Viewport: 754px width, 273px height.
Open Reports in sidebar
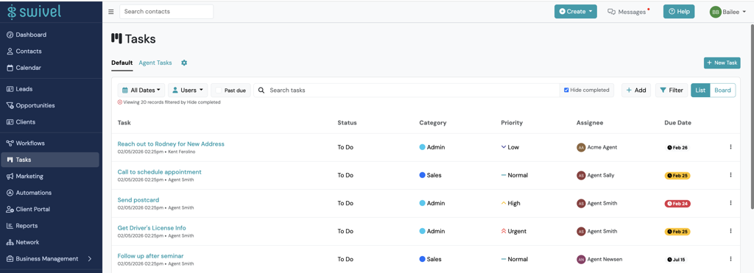click(x=51, y=226)
